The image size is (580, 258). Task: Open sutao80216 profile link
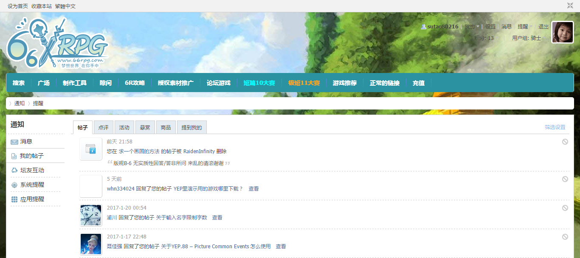[x=443, y=26]
